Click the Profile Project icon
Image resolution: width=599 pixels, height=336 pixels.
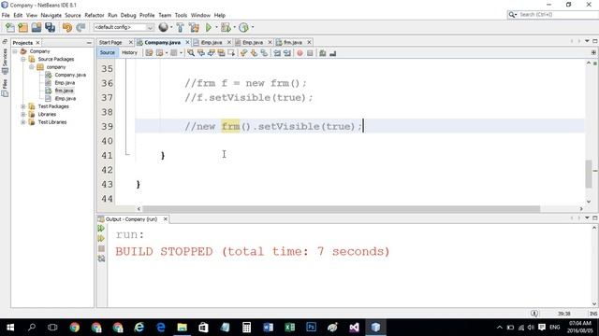pyautogui.click(x=243, y=27)
